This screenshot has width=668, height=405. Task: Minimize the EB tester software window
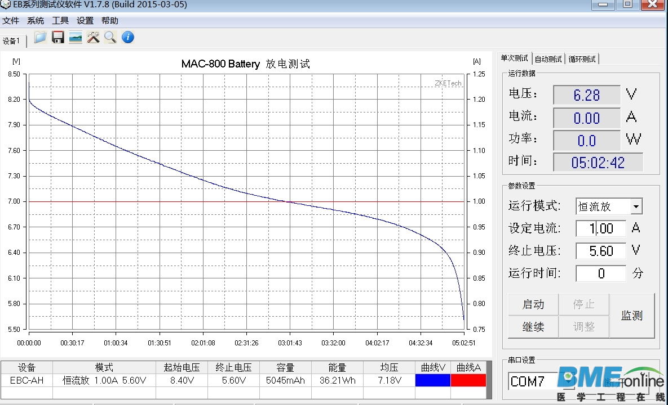603,4
